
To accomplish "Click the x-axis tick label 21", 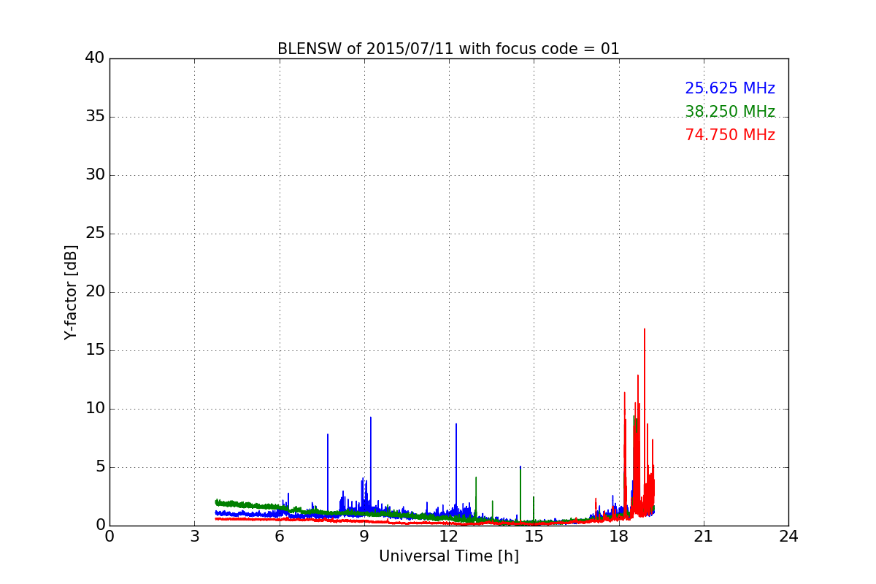I will coord(704,537).
